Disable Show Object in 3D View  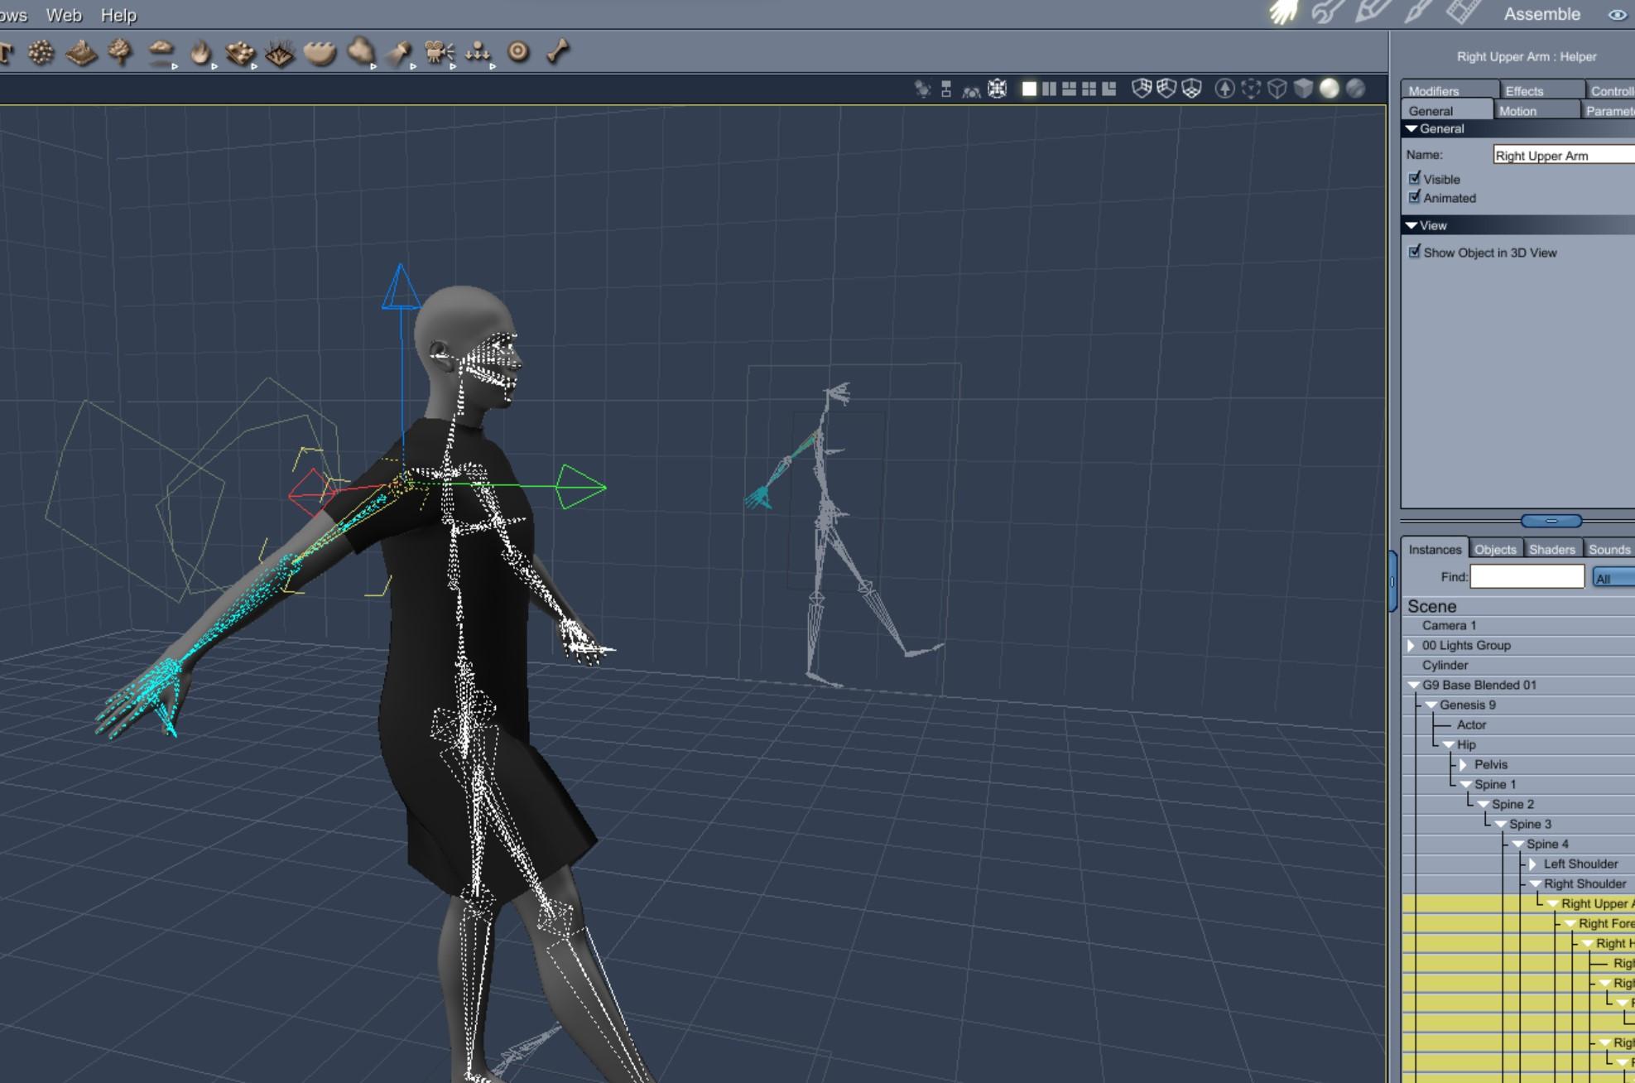[1415, 252]
